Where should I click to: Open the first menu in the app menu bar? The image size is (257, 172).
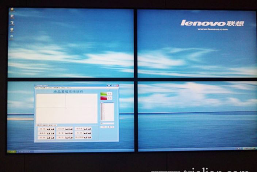pos(37,88)
